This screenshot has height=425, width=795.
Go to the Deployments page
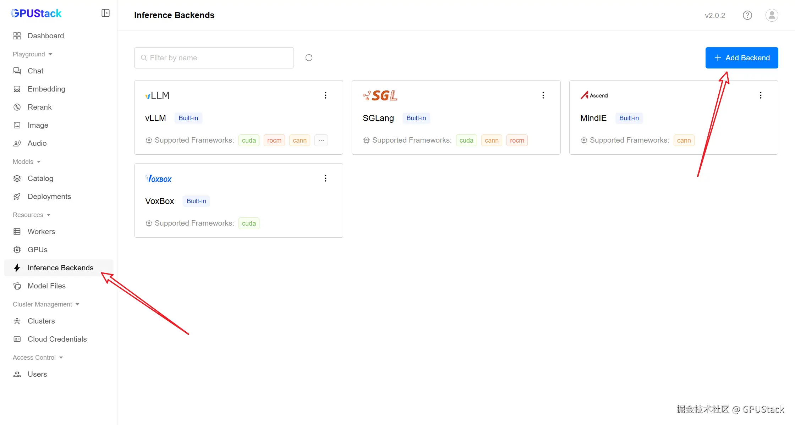tap(49, 197)
